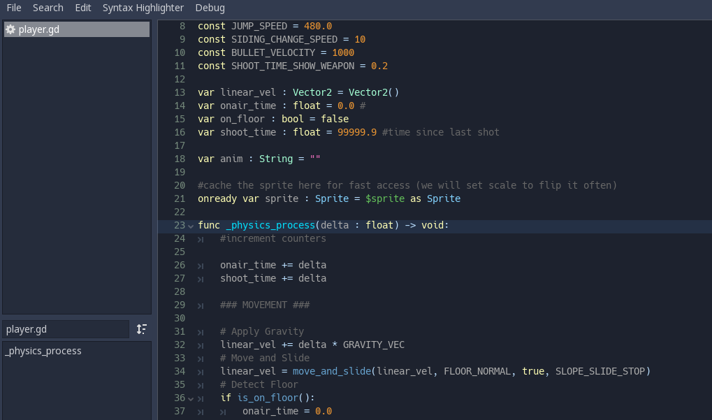Screen dimensions: 712x420
Task: Click the gear icon beside player.gd
Action: 10,29
